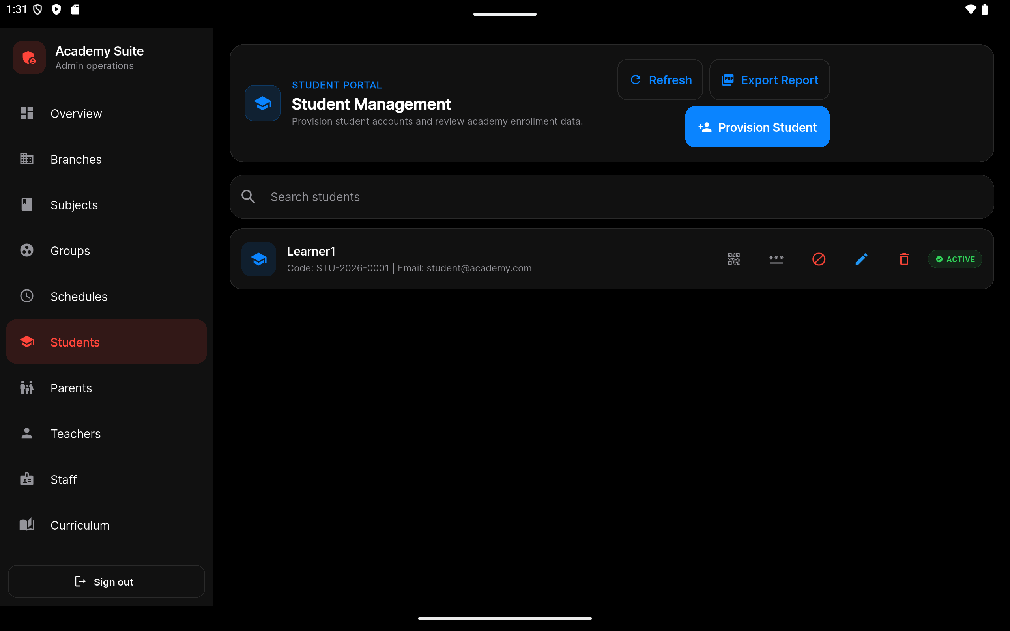Go to Teachers page

(x=107, y=433)
